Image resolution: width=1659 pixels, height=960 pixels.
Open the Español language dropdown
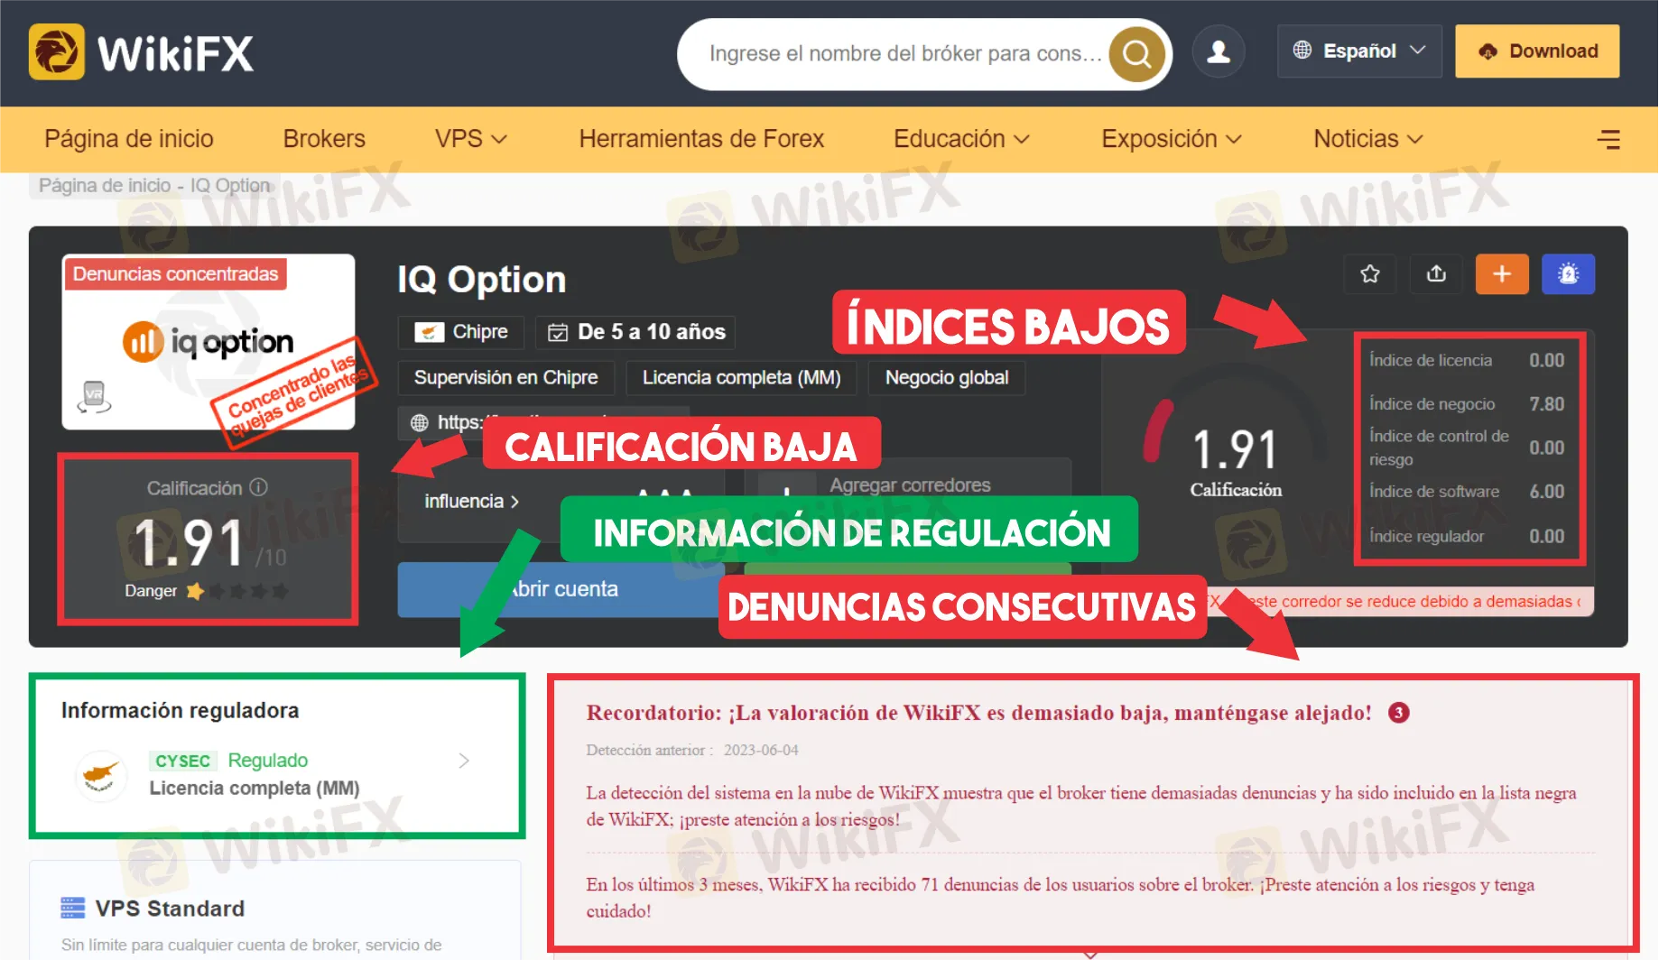1359,51
